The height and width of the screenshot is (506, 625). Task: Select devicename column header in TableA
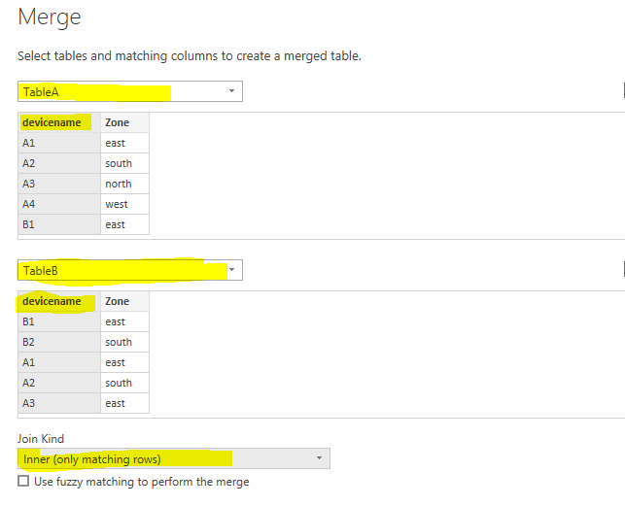(59, 122)
